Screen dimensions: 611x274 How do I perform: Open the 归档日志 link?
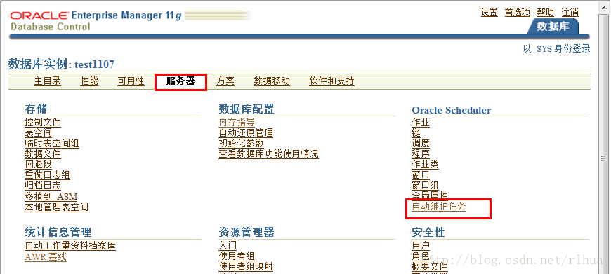click(x=43, y=186)
